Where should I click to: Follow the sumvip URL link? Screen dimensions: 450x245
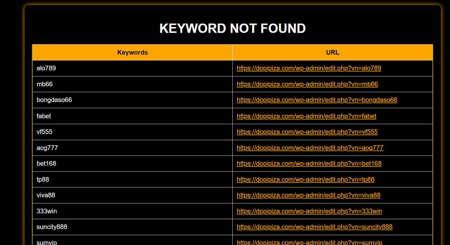point(309,242)
